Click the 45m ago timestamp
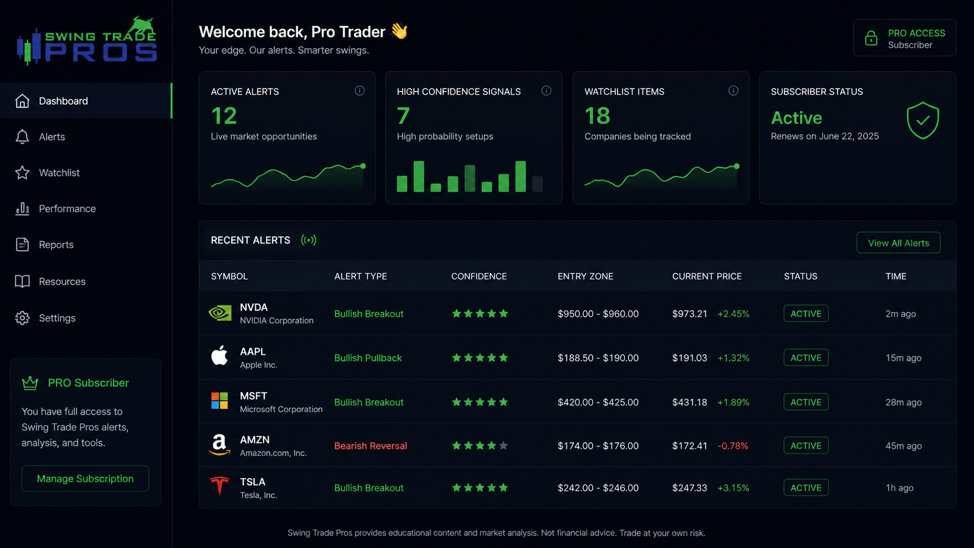This screenshot has width=974, height=548. pos(904,446)
